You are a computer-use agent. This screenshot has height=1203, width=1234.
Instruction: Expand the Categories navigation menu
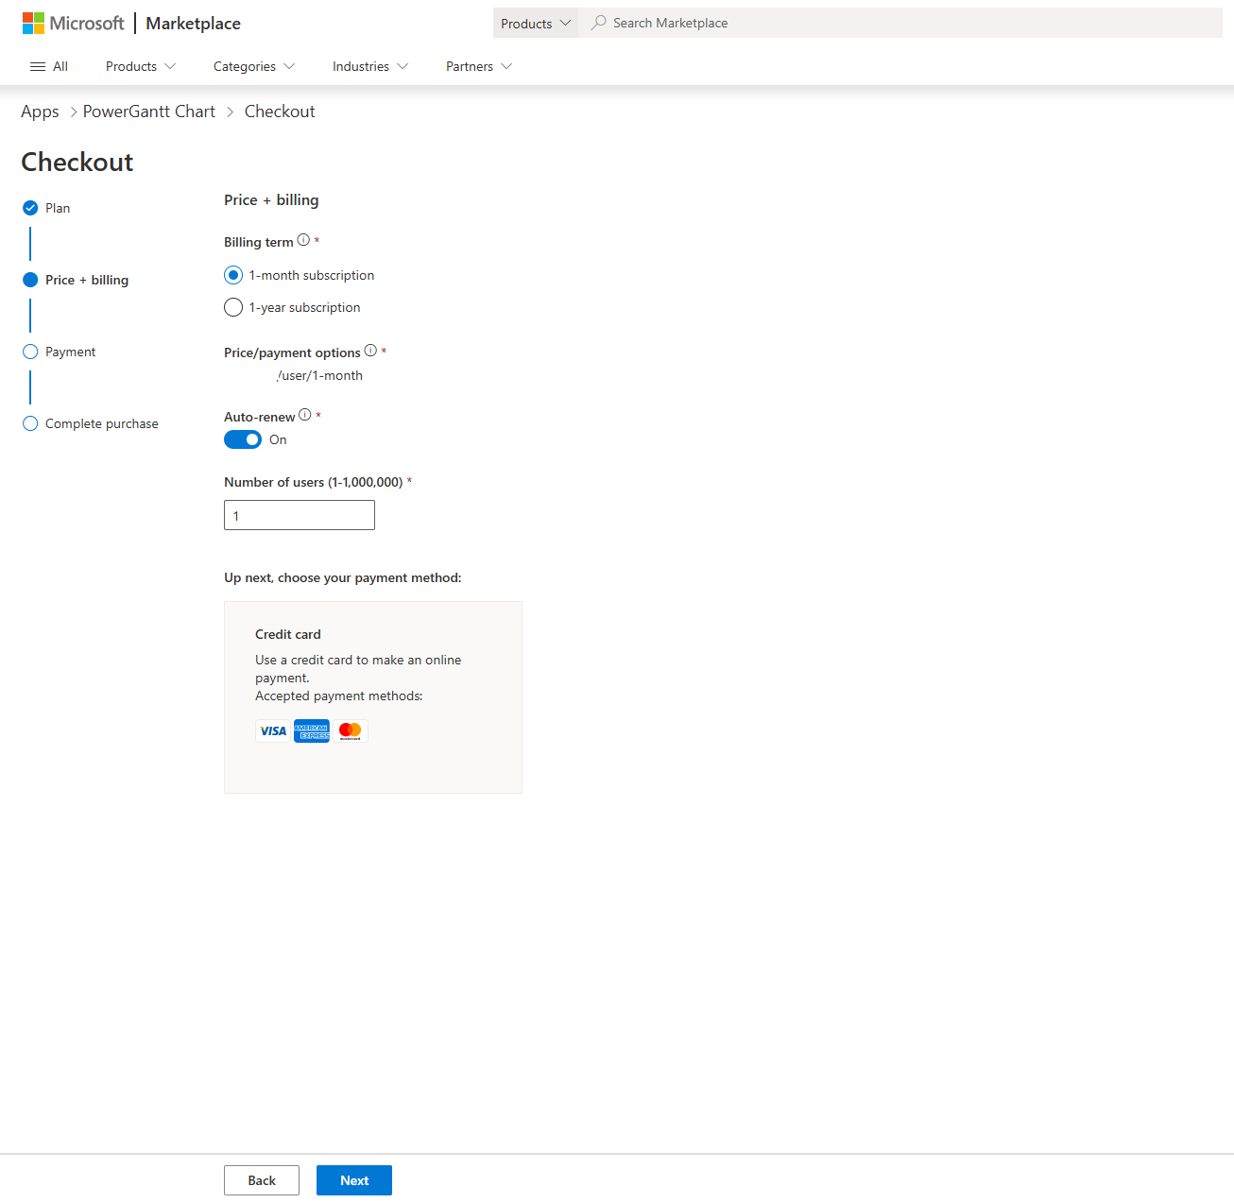click(253, 66)
